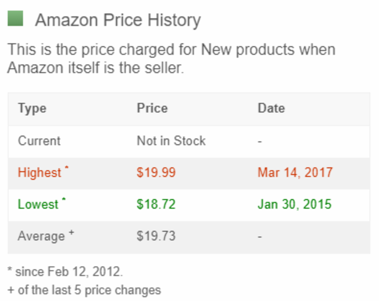Click the last 5 price changes footnote
The height and width of the screenshot is (301, 379).
click(x=84, y=290)
